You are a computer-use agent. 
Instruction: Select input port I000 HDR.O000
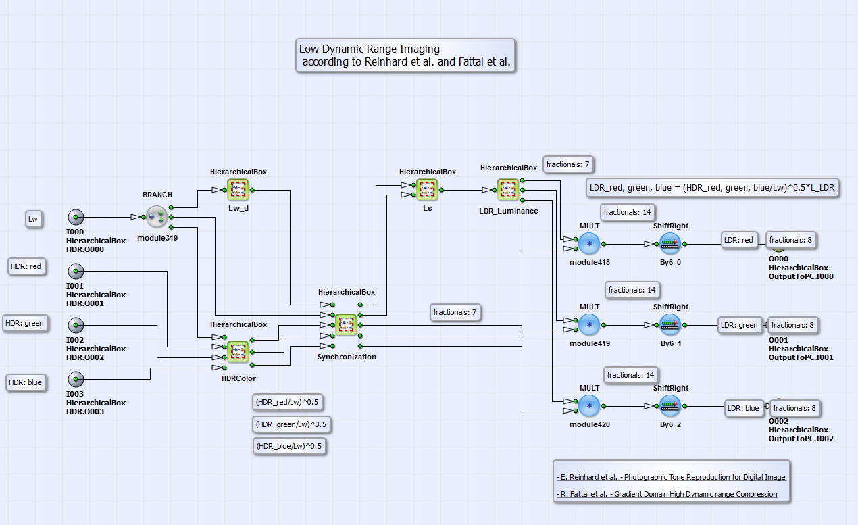click(x=76, y=217)
